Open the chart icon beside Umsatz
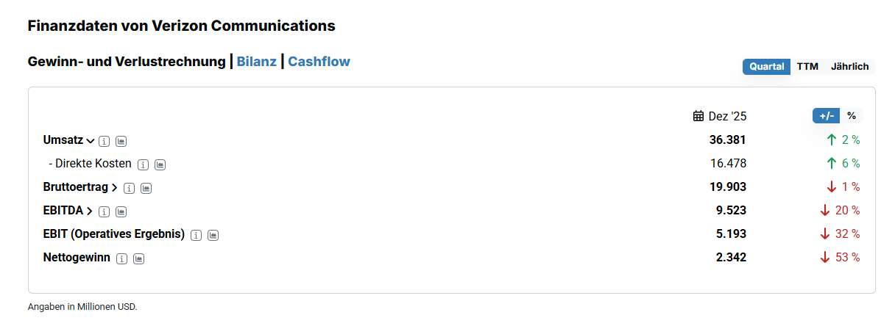The width and height of the screenshot is (895, 326). coord(121,140)
